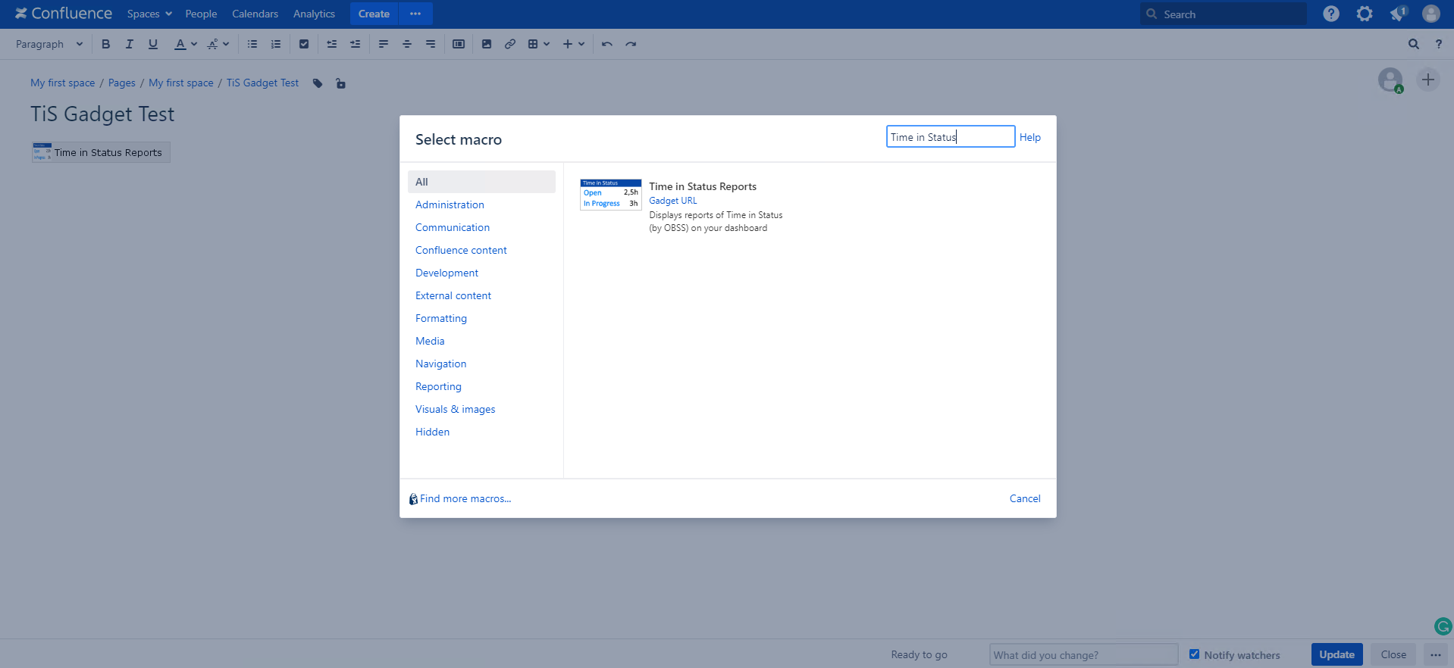
Task: Choose the Time in Status Reports macro thumbnail
Action: tap(610, 195)
